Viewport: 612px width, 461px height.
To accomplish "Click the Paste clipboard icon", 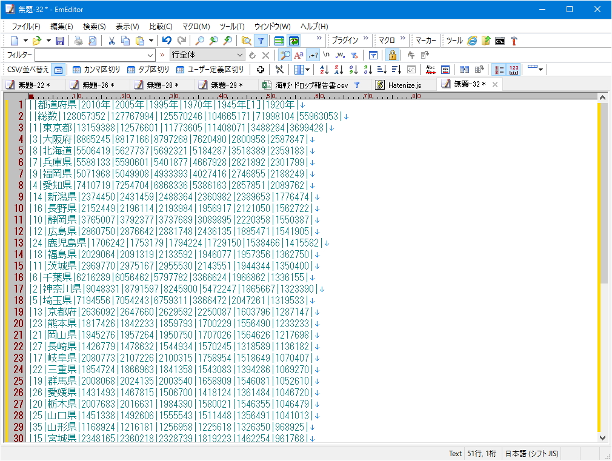I will 140,41.
